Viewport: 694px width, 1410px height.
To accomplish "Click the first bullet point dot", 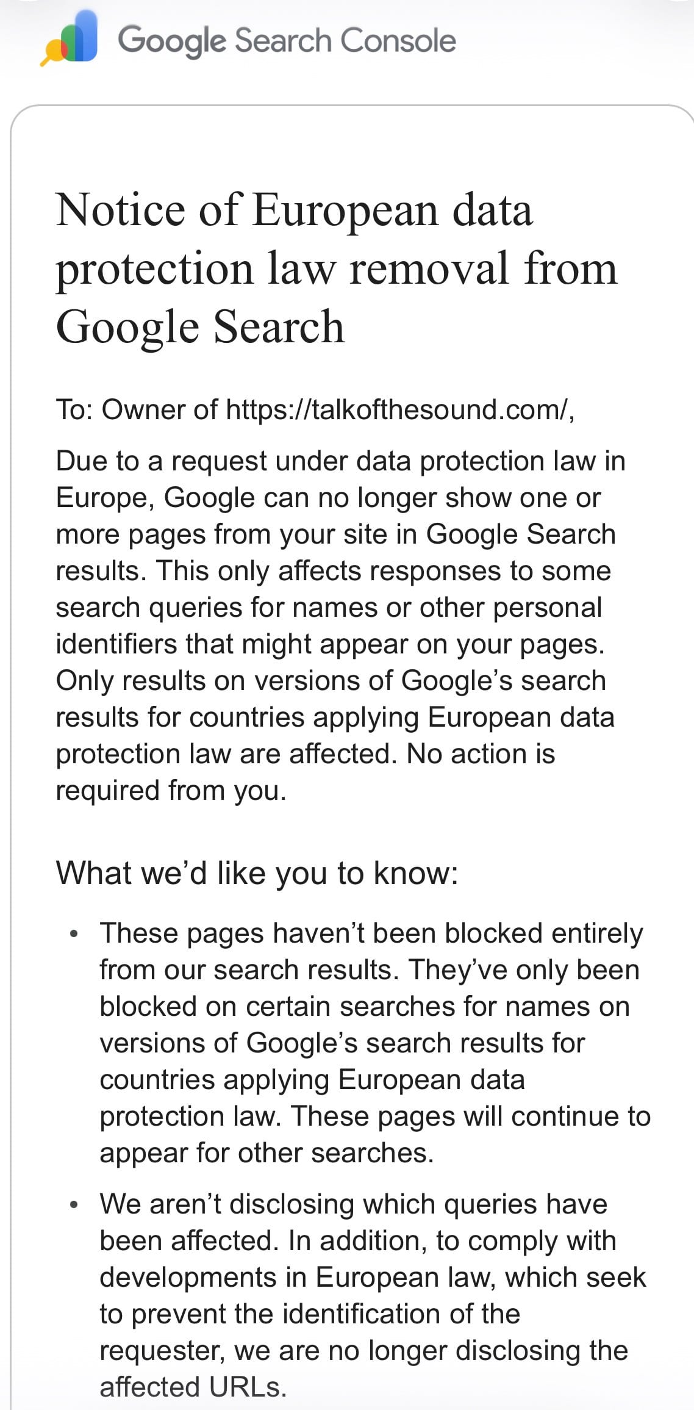I will click(74, 934).
